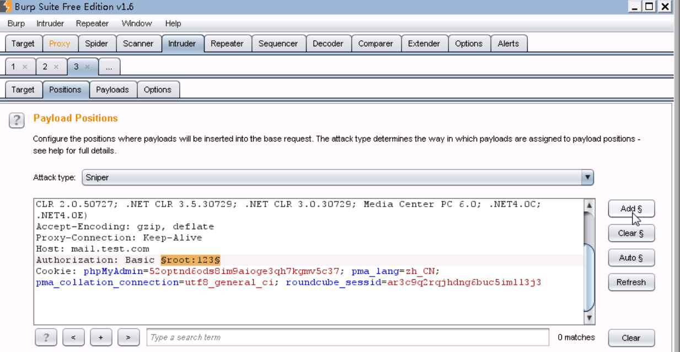
Task: Open the Intruder menu
Action: click(50, 24)
